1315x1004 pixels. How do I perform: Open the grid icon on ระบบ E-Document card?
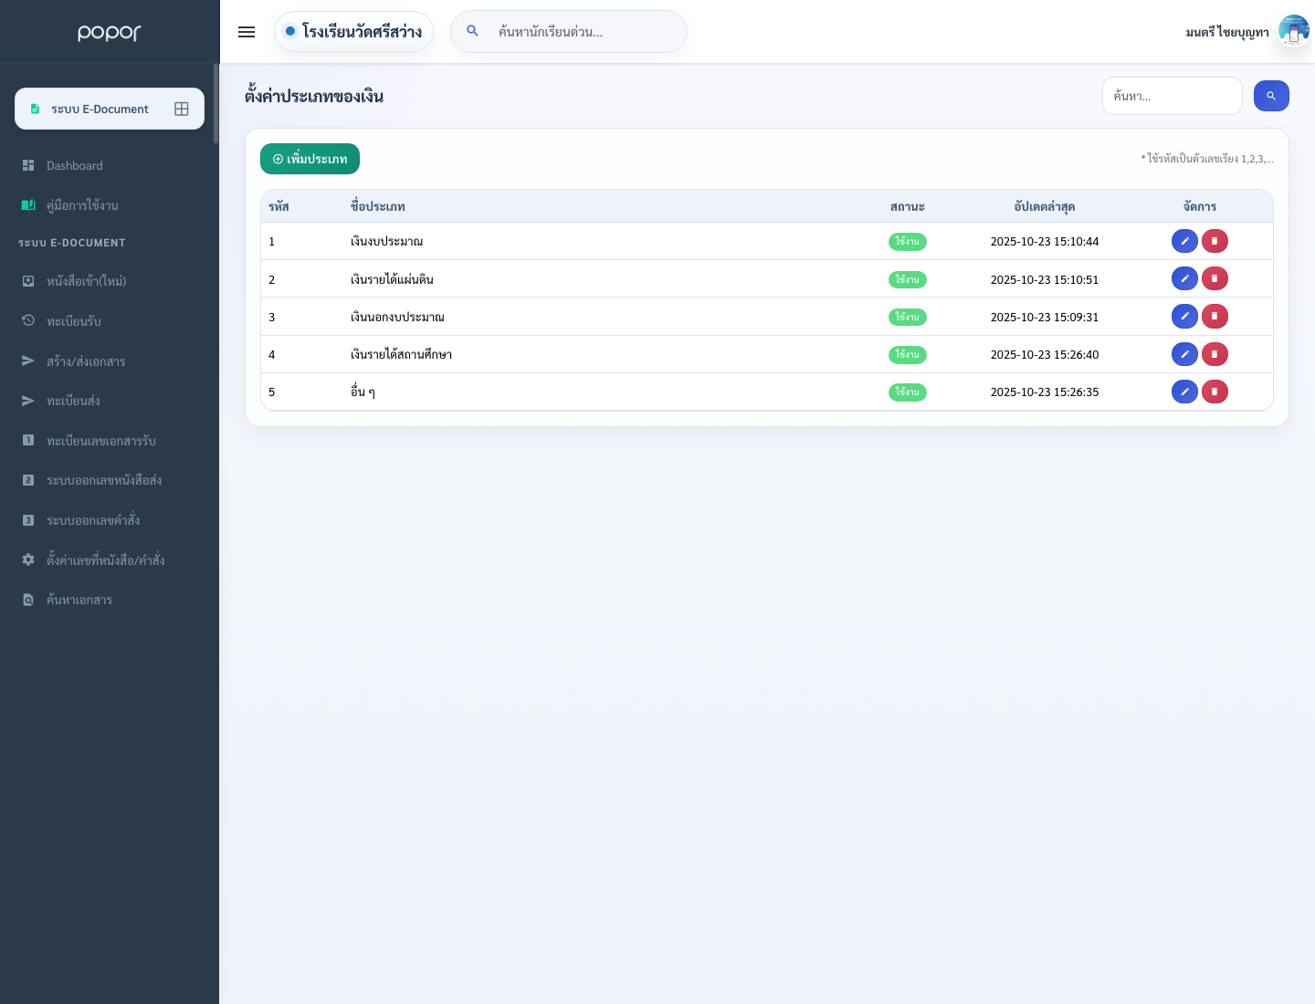click(182, 109)
